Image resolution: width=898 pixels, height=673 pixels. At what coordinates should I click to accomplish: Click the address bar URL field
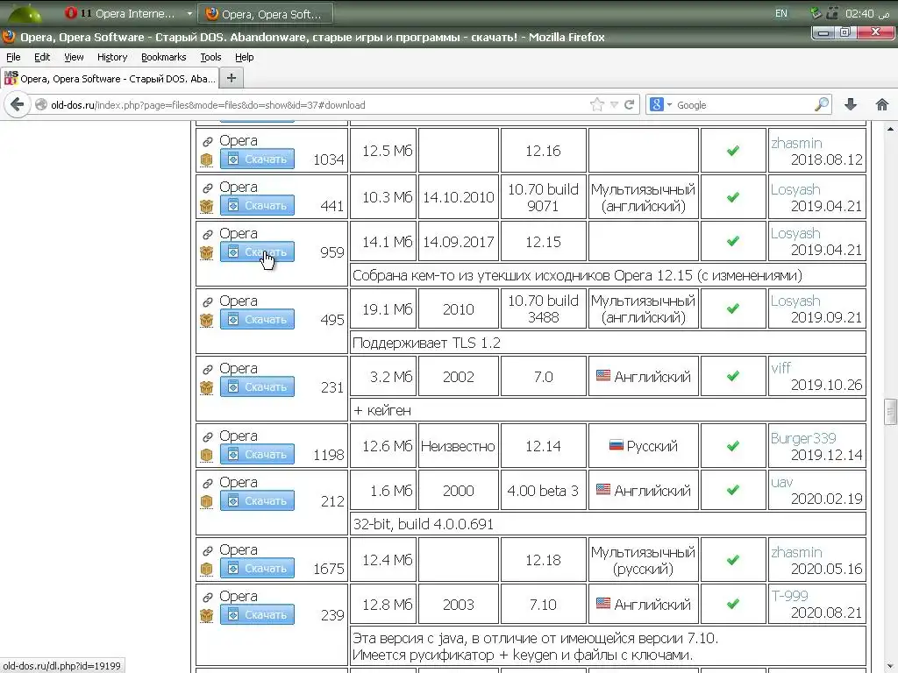coord(312,105)
